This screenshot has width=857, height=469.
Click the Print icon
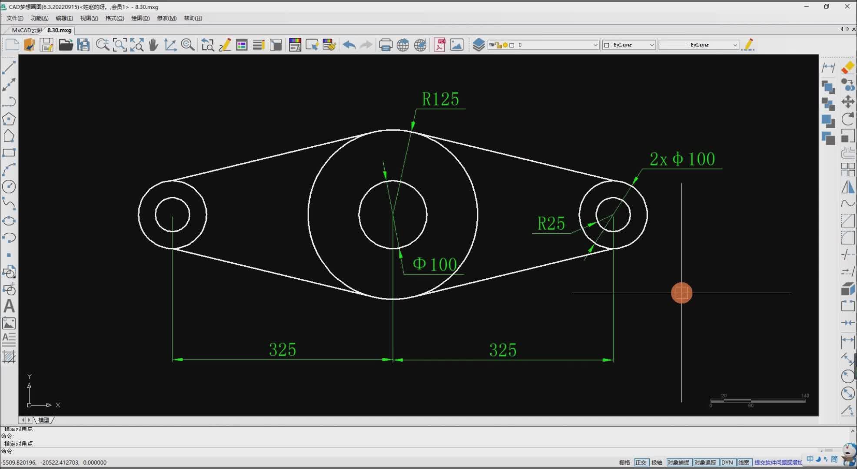coord(385,45)
